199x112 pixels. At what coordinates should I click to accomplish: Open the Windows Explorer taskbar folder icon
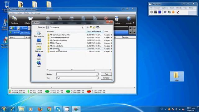(21, 109)
